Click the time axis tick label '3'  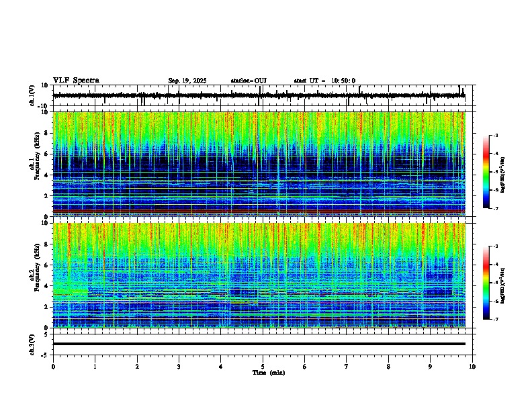[x=179, y=367]
